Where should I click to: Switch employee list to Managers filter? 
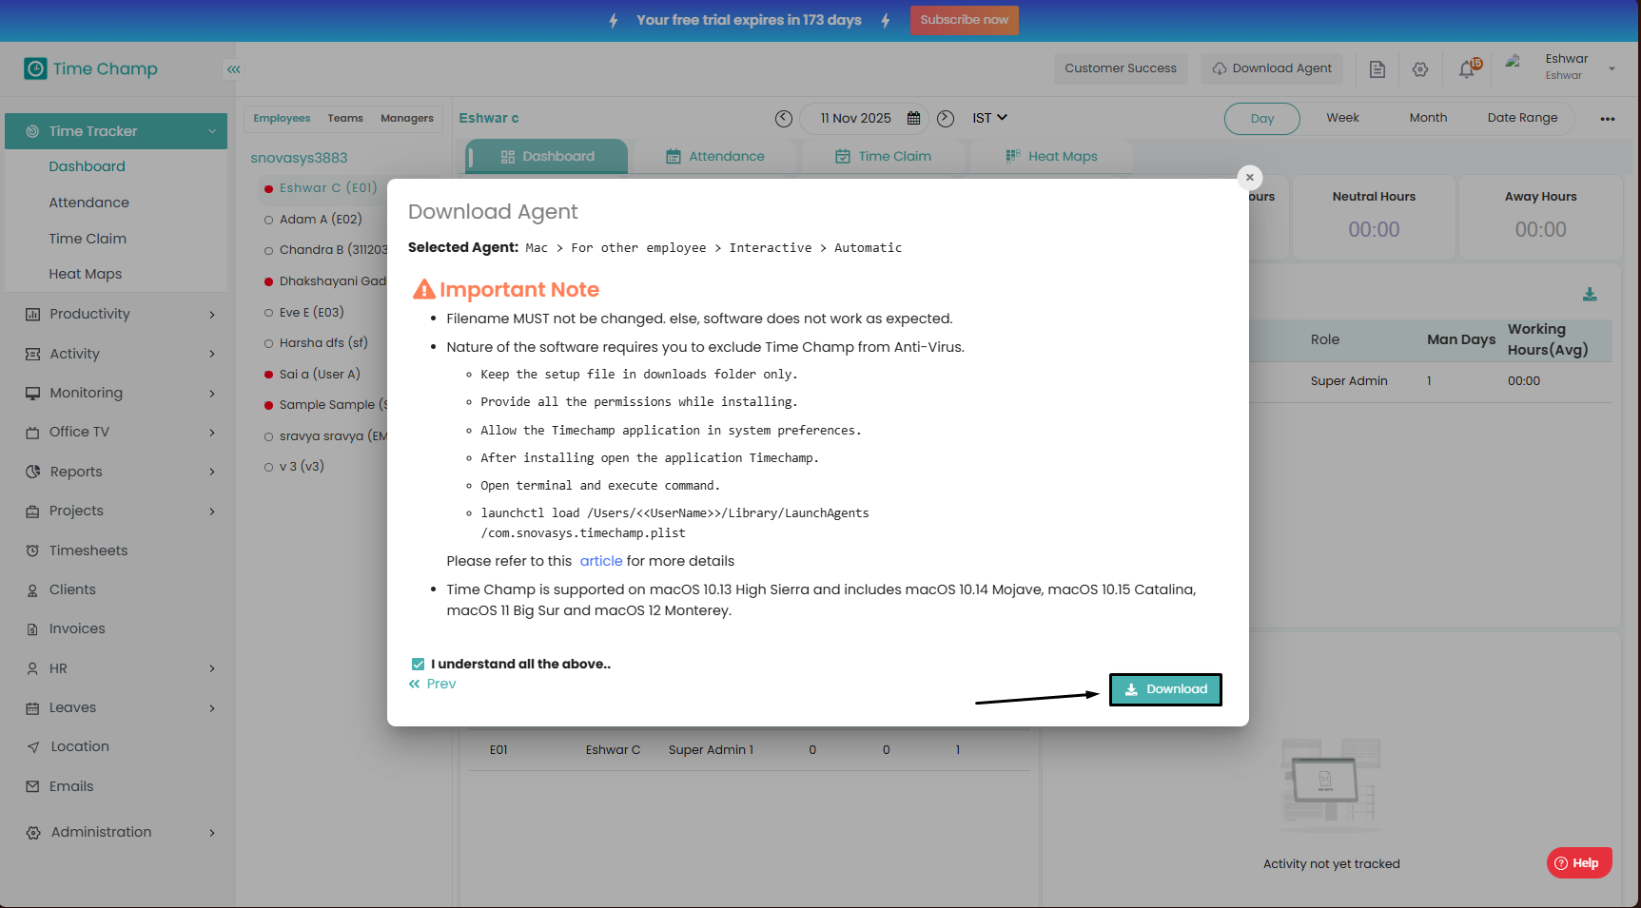tap(407, 119)
